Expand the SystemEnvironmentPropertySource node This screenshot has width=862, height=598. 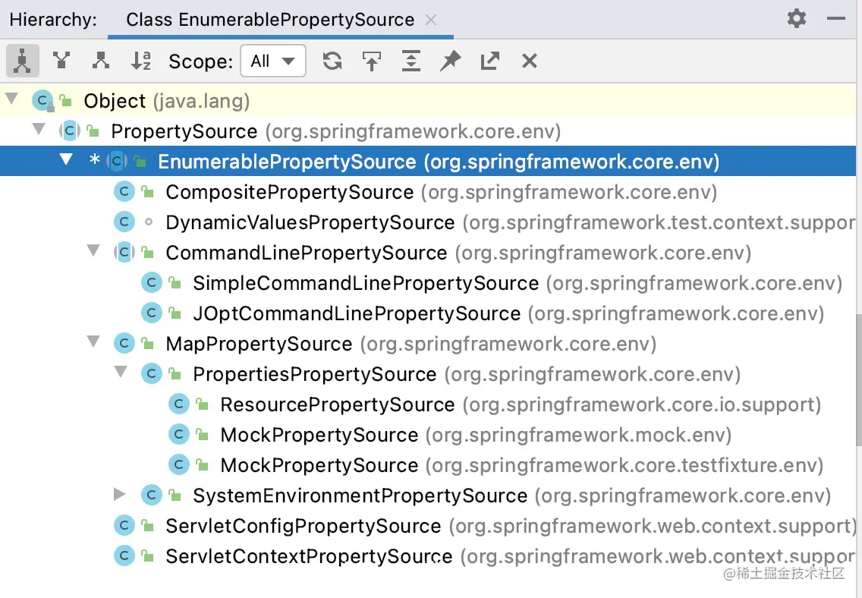pyautogui.click(x=119, y=494)
